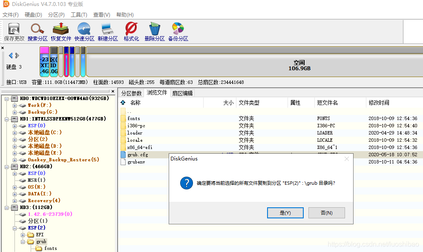423x252 pixels.
Task: Click the New Partition (新建分区) icon
Action: 108,32
